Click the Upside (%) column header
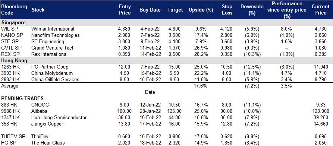333x146 pixels. [201, 10]
